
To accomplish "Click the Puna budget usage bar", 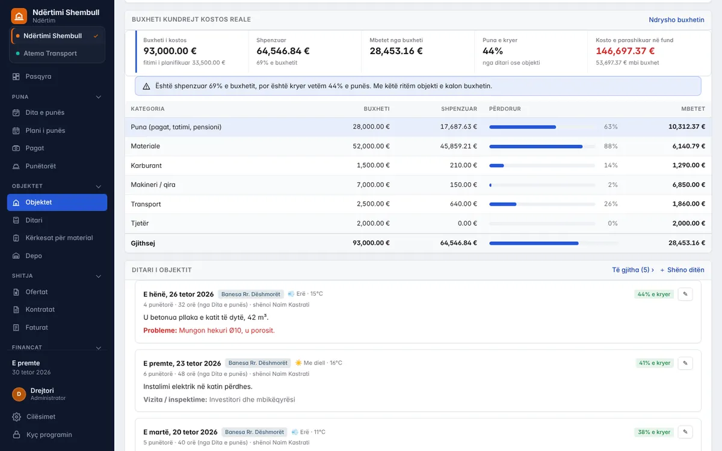I will [x=542, y=127].
